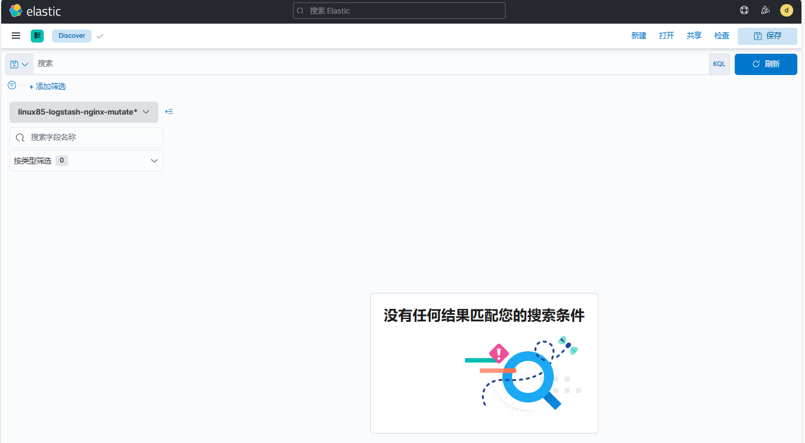Open the saved query dropdown menu
Image resolution: width=805 pixels, height=443 pixels.
coord(19,64)
